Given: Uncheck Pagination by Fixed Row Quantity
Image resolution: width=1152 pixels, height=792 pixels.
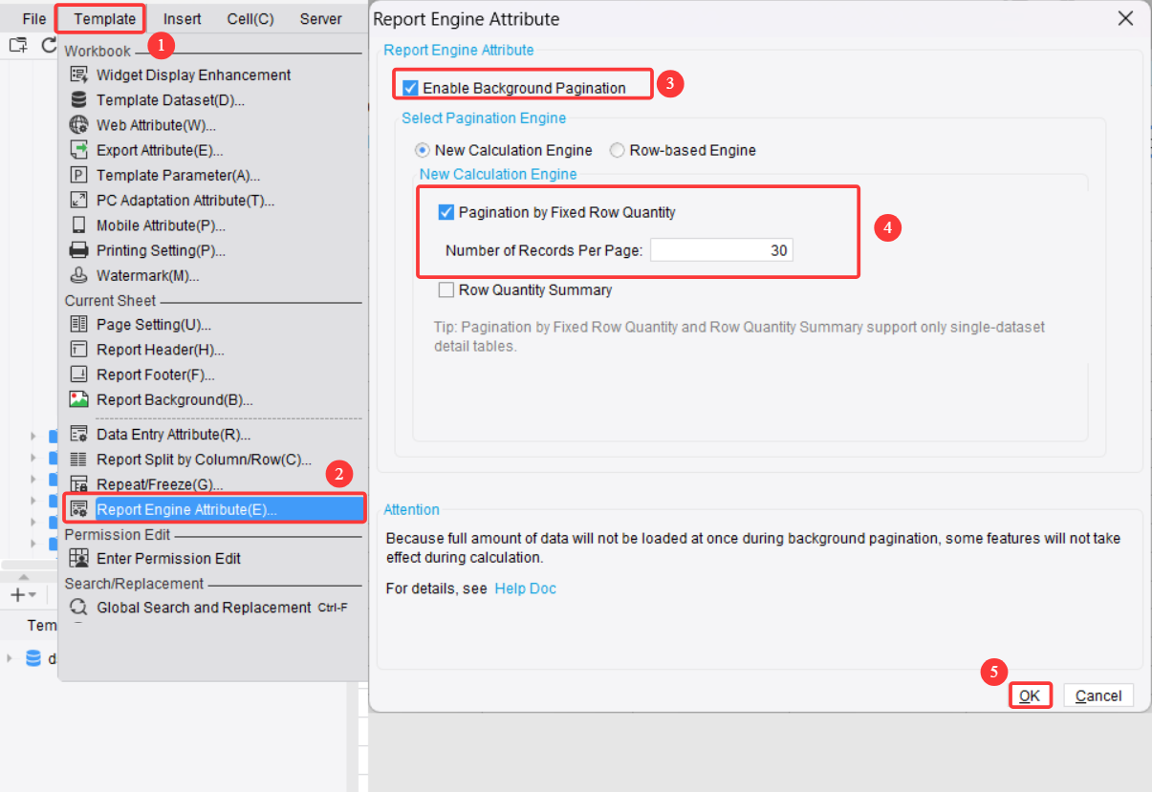Looking at the screenshot, I should [446, 212].
